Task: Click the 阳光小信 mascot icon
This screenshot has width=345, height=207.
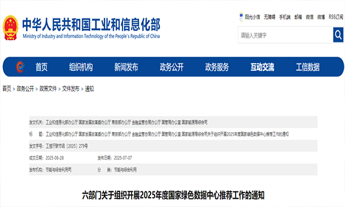Action: click(241, 17)
